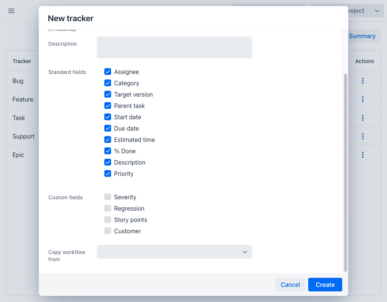Uncheck the % Done checkbox
387x302 pixels.
(x=108, y=151)
